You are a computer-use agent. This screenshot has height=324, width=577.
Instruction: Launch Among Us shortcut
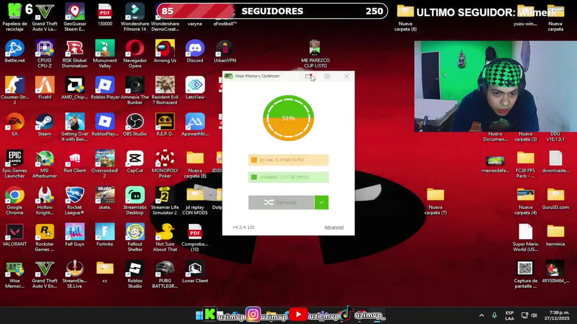(165, 52)
